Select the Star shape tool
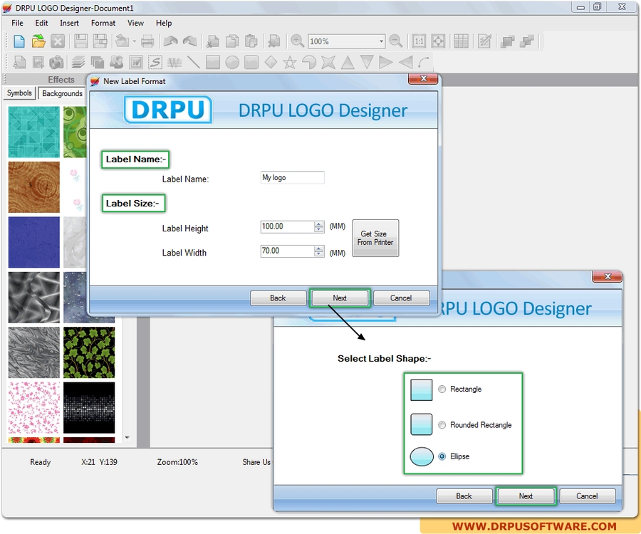 [291, 62]
